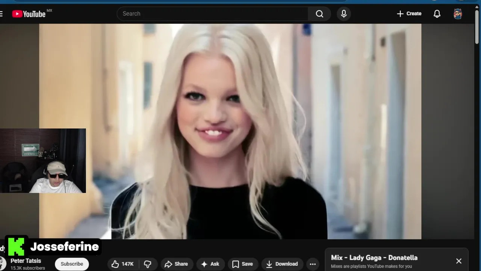Click the Search input field
481x271 pixels.
point(213,14)
